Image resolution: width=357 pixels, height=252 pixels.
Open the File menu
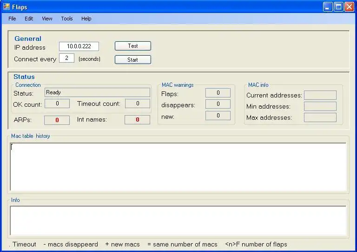tap(12, 19)
